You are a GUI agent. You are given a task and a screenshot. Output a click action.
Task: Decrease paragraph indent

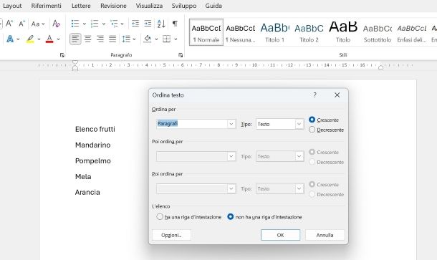pos(135,24)
